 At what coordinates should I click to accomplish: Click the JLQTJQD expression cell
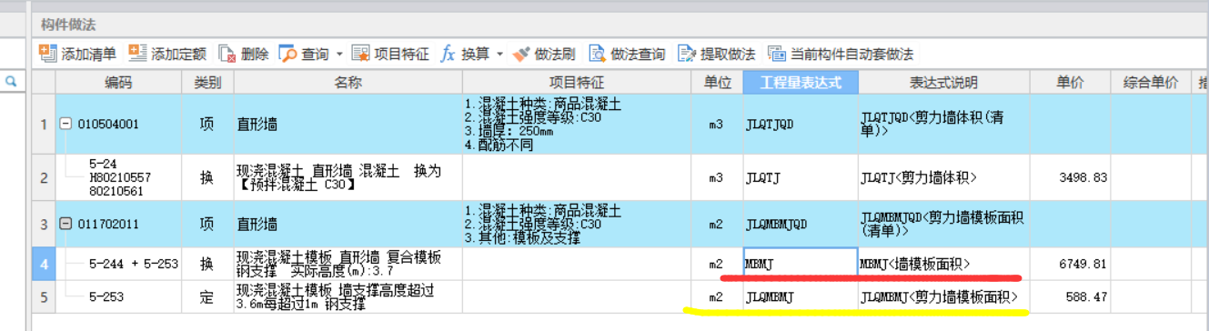(x=800, y=124)
